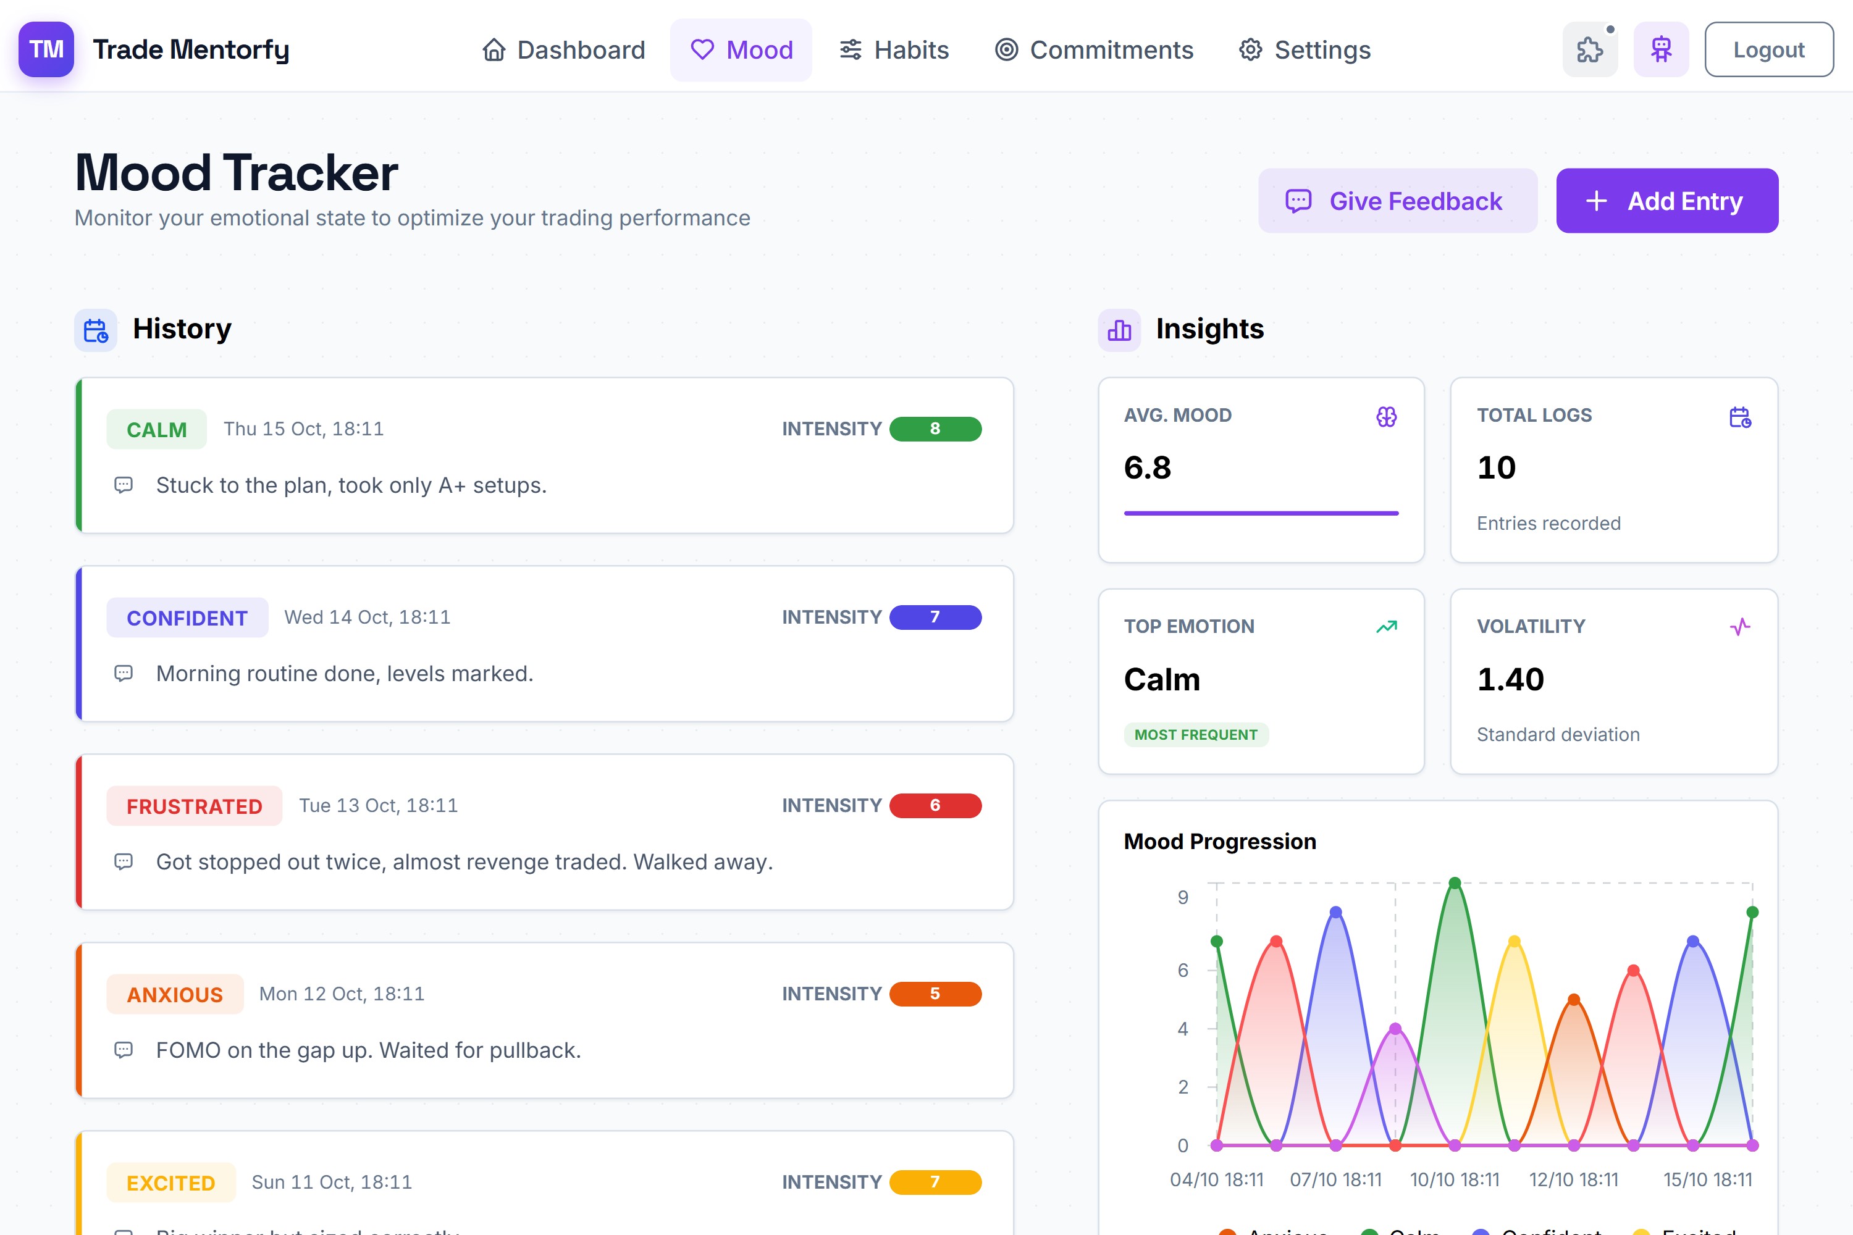Click the Volatility value 1.40

coord(1510,679)
